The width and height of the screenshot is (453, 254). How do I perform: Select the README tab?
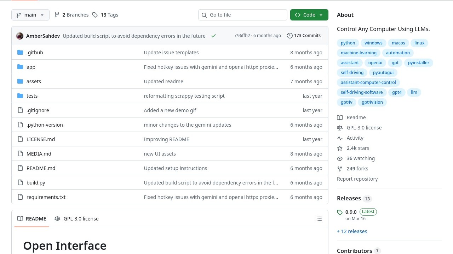coord(32,219)
